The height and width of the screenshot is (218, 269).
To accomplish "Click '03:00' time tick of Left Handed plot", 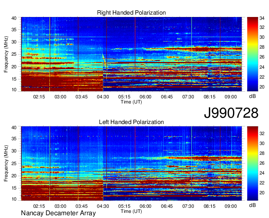I will tap(61, 206).
